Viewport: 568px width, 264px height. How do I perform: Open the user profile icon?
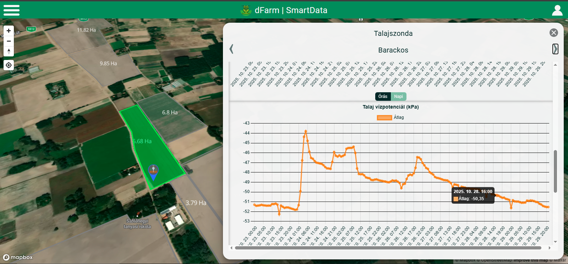click(557, 10)
